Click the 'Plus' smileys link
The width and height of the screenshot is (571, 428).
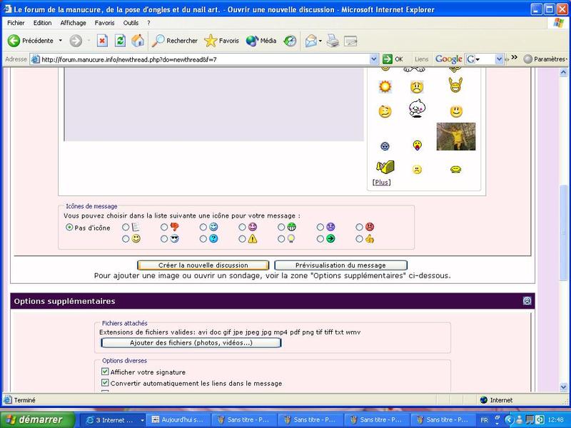pos(381,183)
